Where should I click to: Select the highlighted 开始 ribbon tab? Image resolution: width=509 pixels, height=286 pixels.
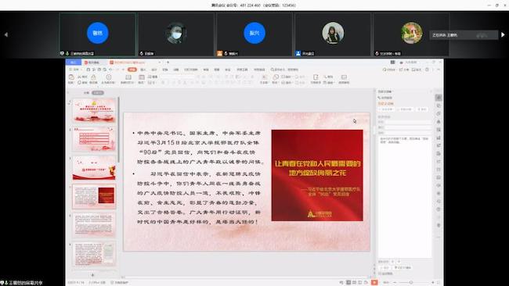pyautogui.click(x=132, y=70)
